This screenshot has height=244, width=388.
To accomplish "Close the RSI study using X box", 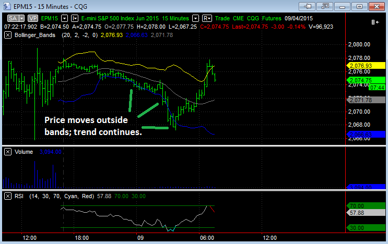I will click(8, 197).
